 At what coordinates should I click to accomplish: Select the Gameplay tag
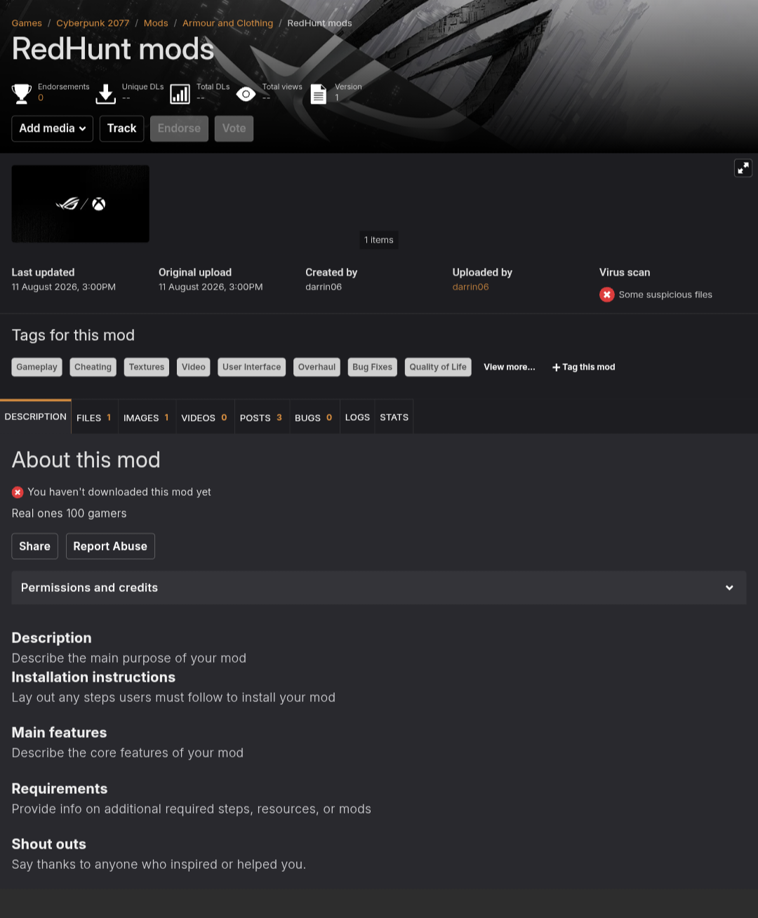37,367
